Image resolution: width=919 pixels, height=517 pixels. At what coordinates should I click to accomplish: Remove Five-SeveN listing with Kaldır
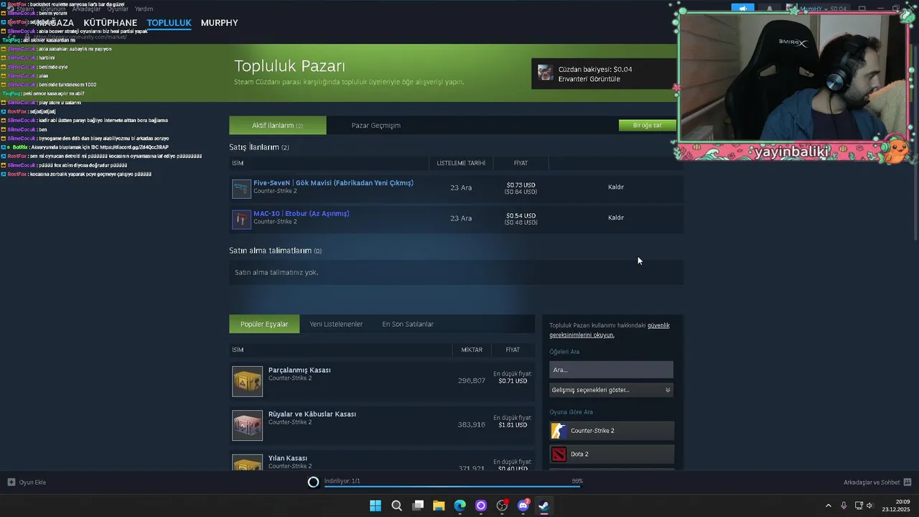(x=616, y=187)
